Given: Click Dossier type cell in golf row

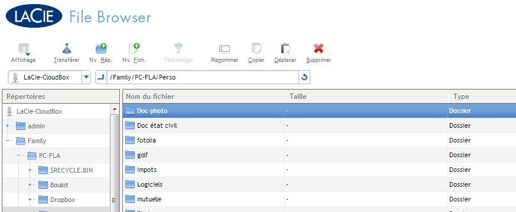Looking at the screenshot, I should tap(460, 155).
